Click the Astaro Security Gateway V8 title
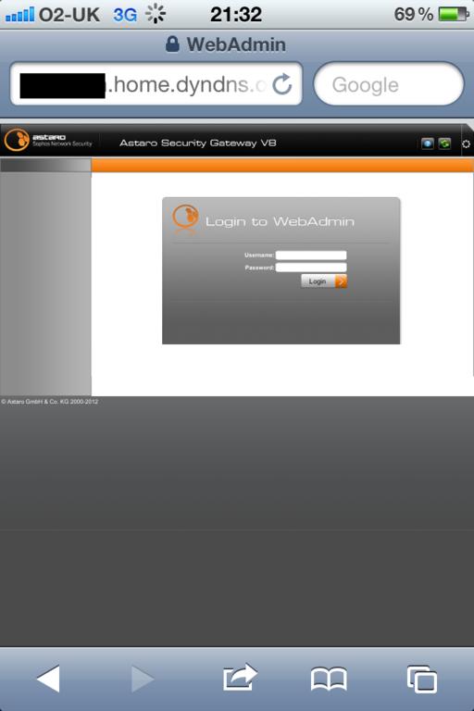Viewport: 474px width, 711px height. click(198, 143)
